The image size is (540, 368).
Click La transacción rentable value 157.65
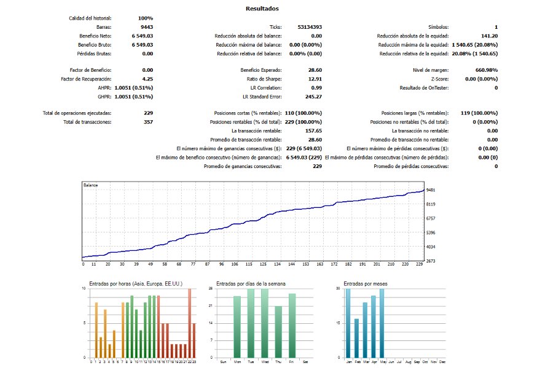[x=313, y=131]
